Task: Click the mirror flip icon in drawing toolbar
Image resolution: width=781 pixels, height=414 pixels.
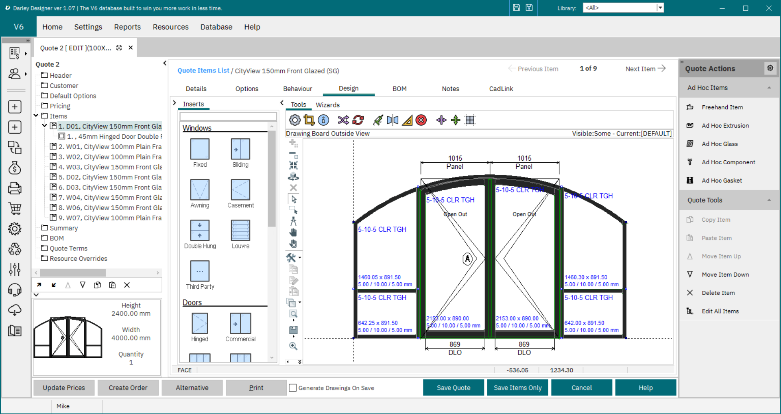Action: tap(393, 120)
